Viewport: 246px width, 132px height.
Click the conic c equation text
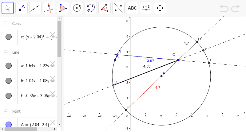tap(39, 37)
